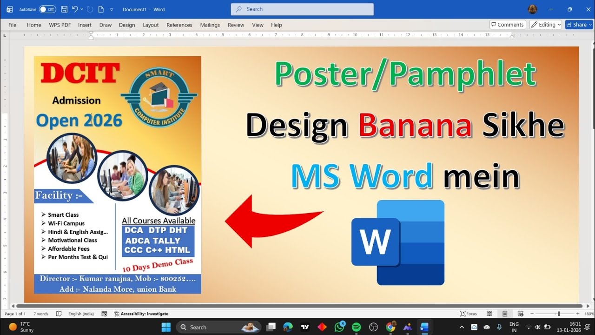
Task: Click the ENG IN language indicator
Action: click(x=514, y=327)
